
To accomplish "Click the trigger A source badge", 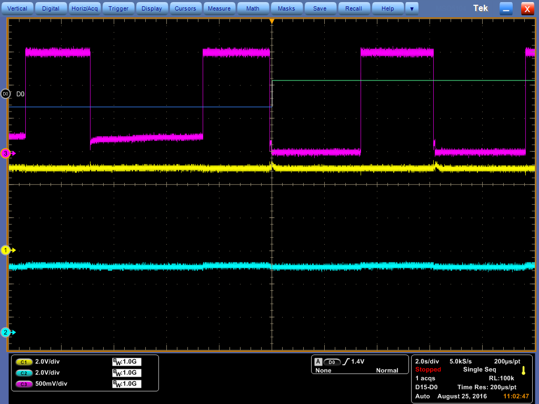I will click(x=318, y=362).
